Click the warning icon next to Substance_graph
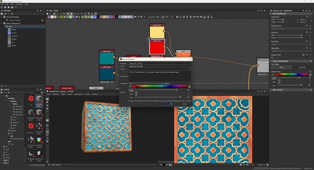The width and height of the screenshot is (314, 170). coord(43,20)
